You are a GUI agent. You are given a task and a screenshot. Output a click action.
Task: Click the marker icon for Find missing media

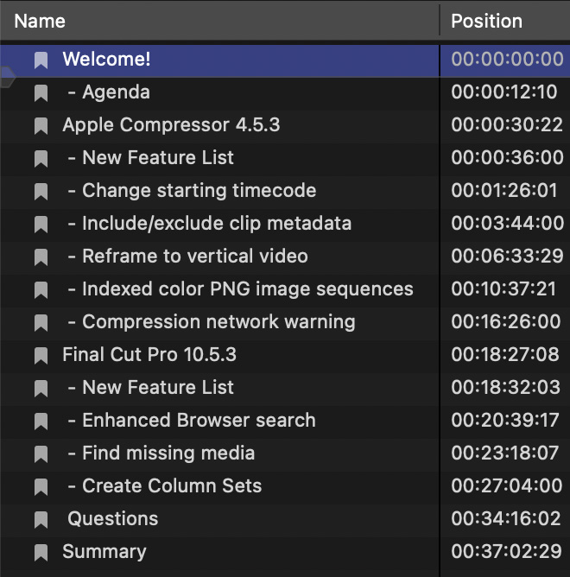(41, 454)
